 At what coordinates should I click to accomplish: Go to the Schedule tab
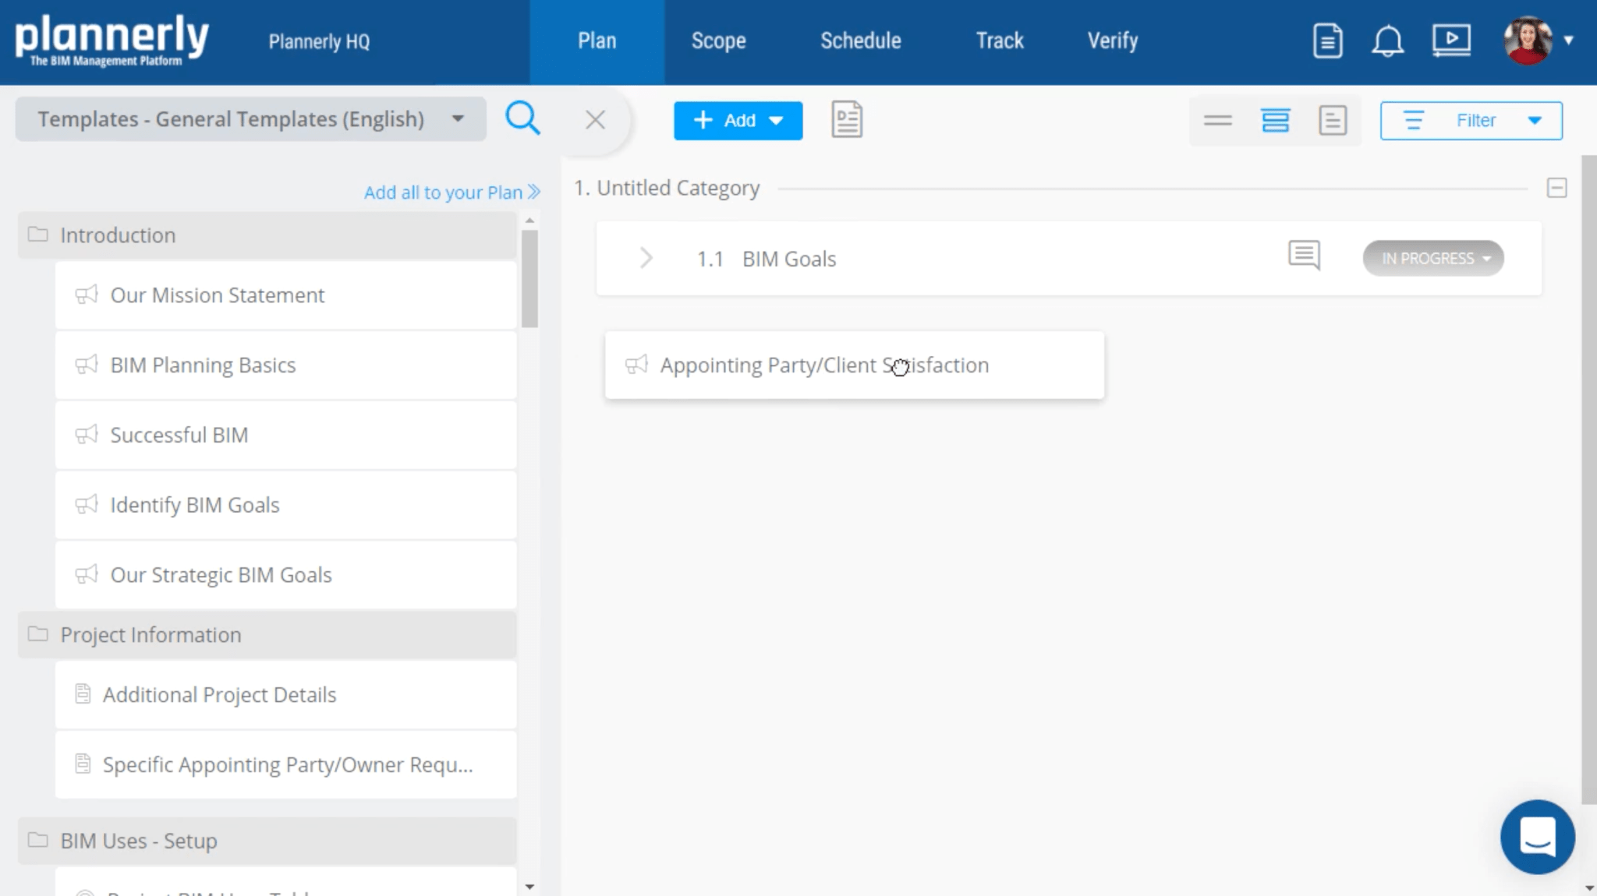[x=860, y=41]
